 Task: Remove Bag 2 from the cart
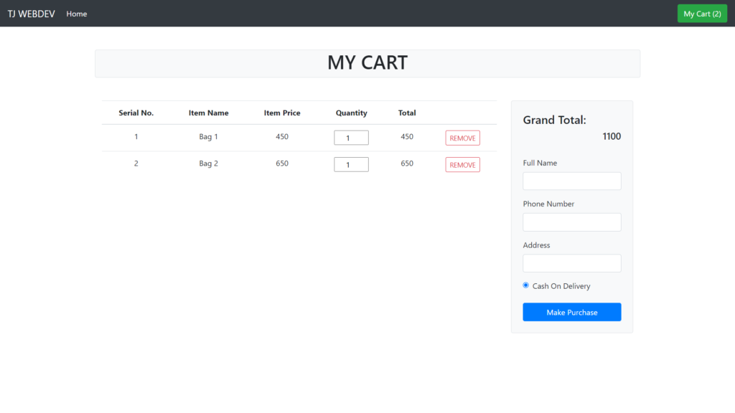coord(462,165)
